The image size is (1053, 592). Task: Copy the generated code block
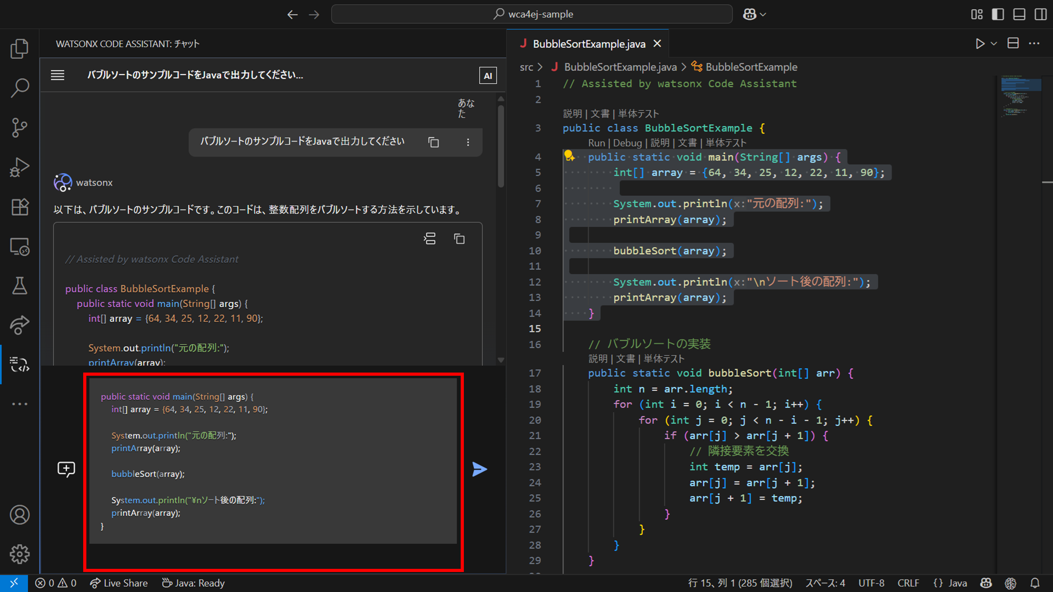[x=459, y=239]
